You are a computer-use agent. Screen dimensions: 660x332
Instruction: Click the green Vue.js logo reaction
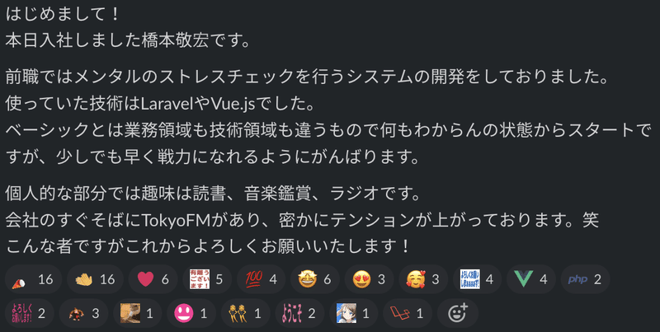[x=530, y=279]
